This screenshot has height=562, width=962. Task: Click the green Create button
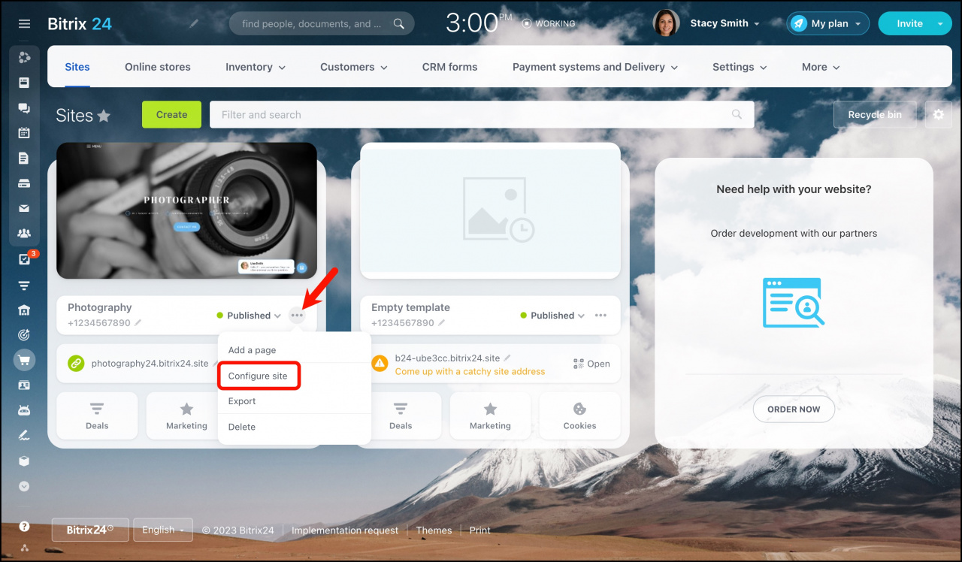coord(171,114)
